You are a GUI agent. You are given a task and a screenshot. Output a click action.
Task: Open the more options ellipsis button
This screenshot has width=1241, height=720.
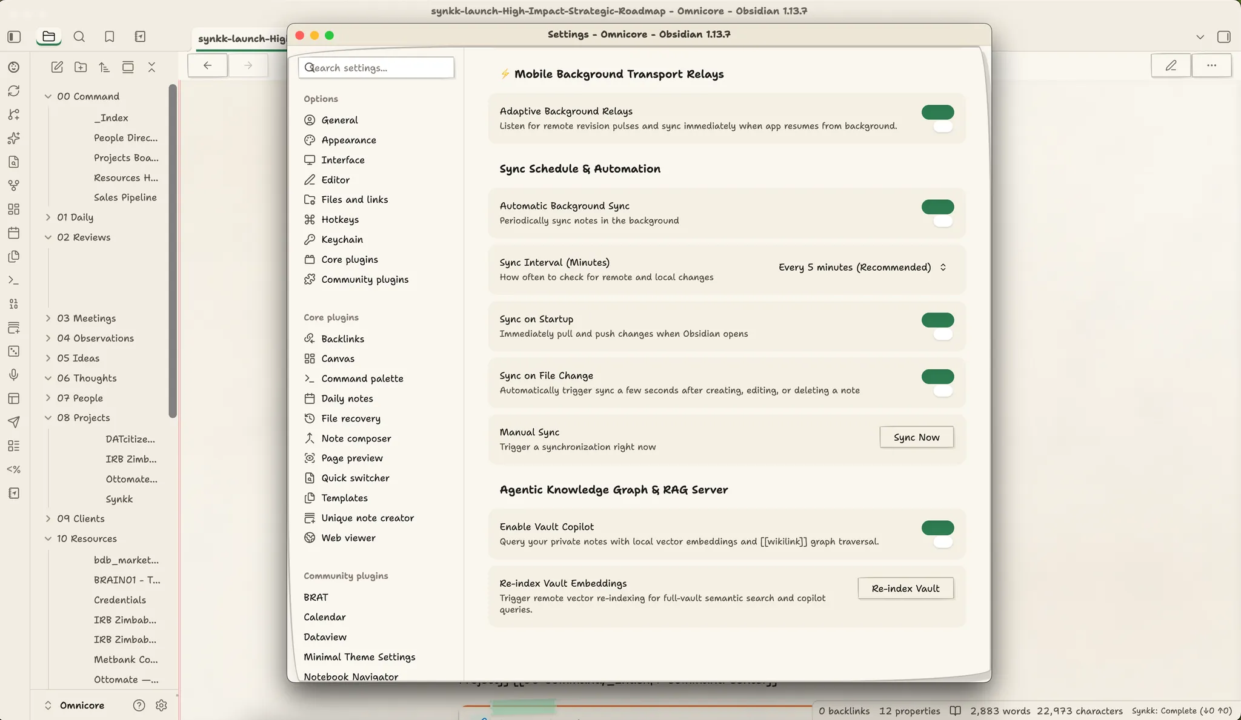[x=1211, y=65]
